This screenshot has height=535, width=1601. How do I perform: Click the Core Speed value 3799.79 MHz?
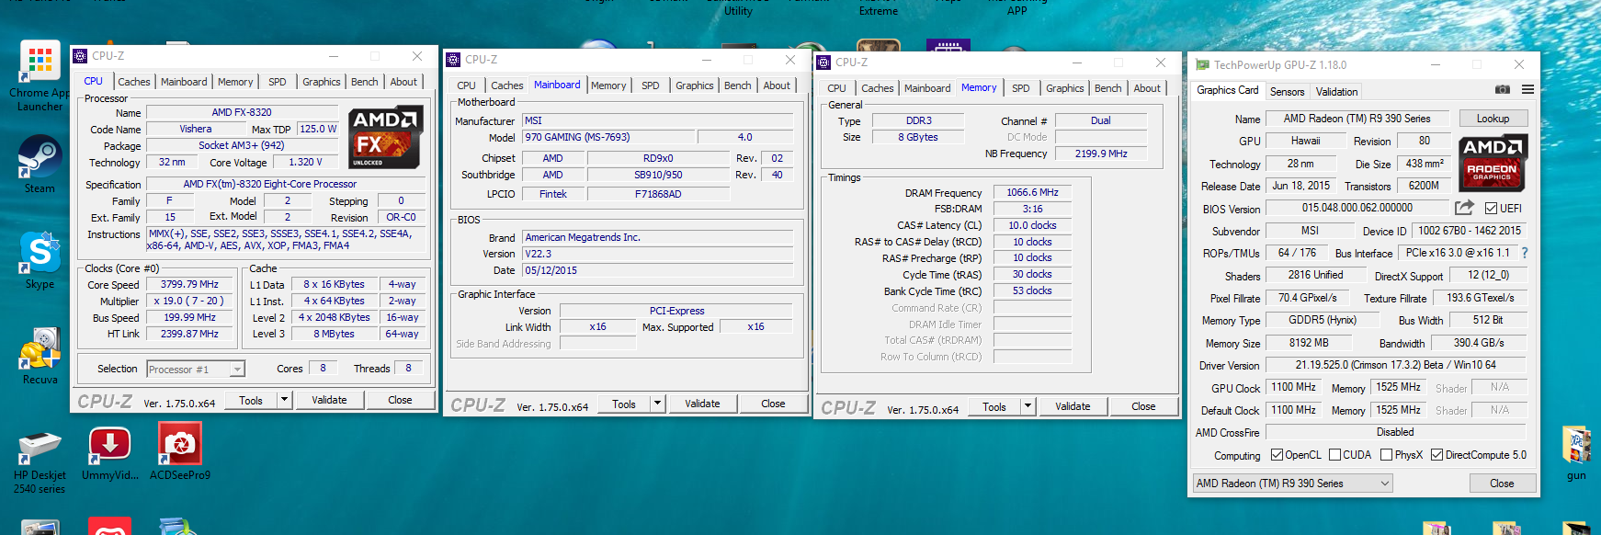coord(189,285)
